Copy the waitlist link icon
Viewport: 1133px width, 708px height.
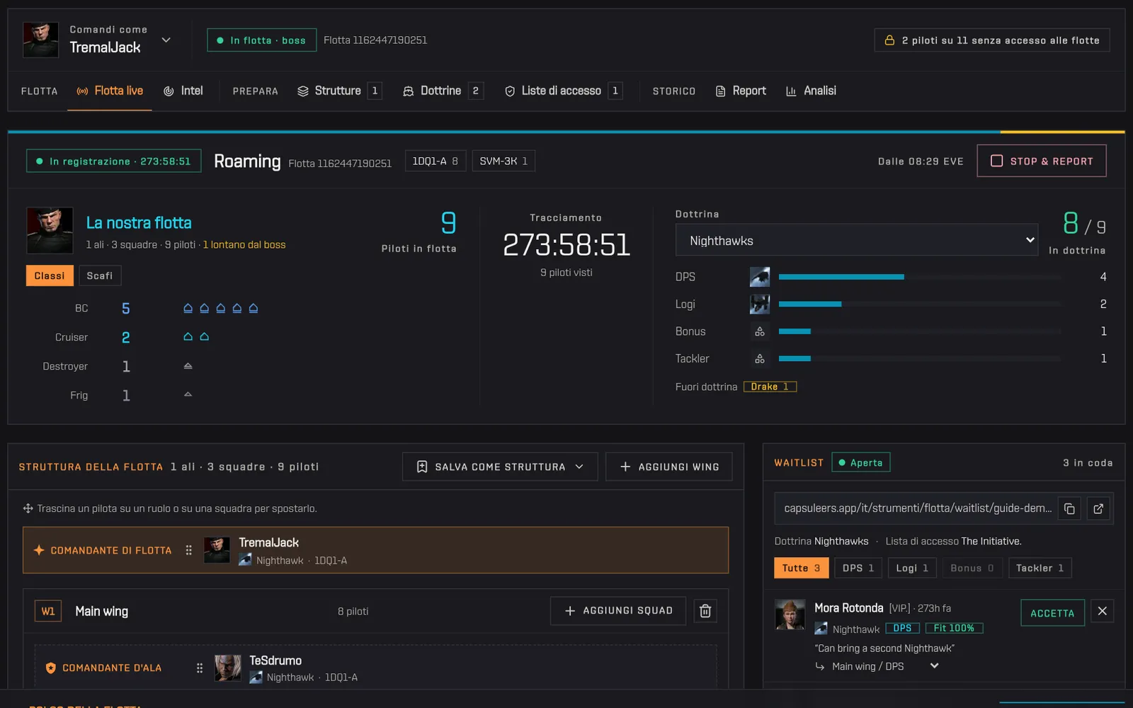[x=1069, y=508]
